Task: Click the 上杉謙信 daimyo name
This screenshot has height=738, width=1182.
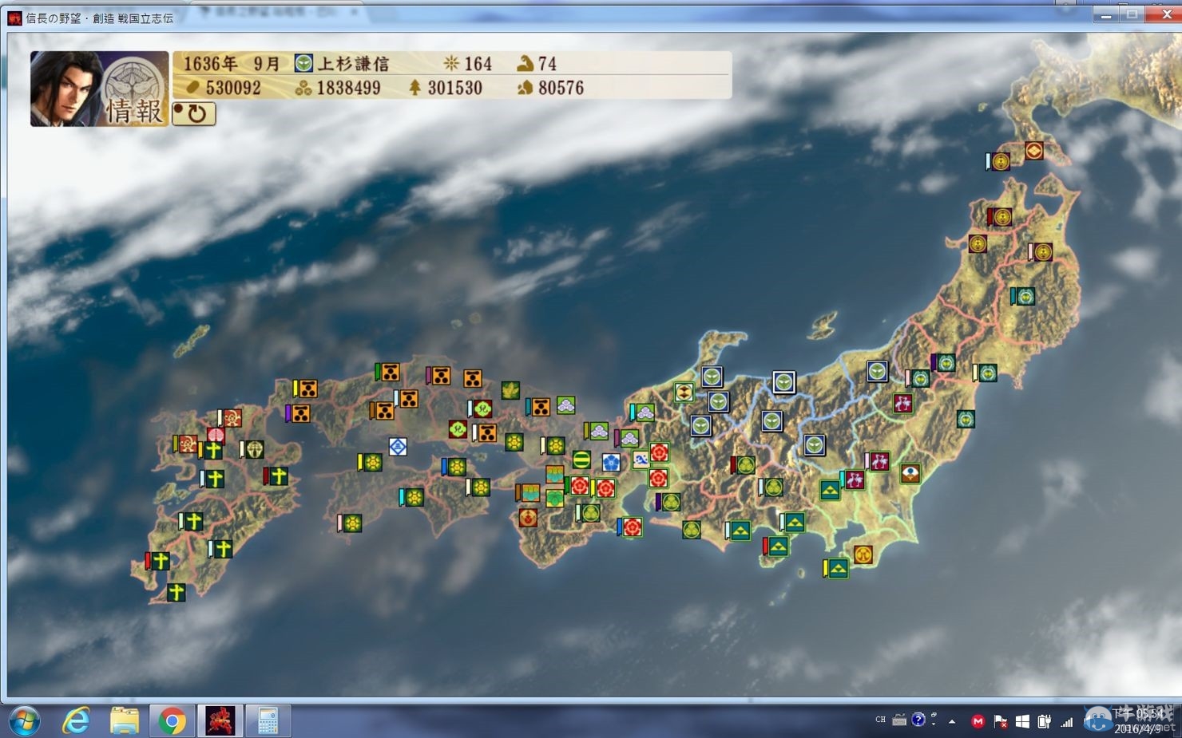Action: [353, 64]
